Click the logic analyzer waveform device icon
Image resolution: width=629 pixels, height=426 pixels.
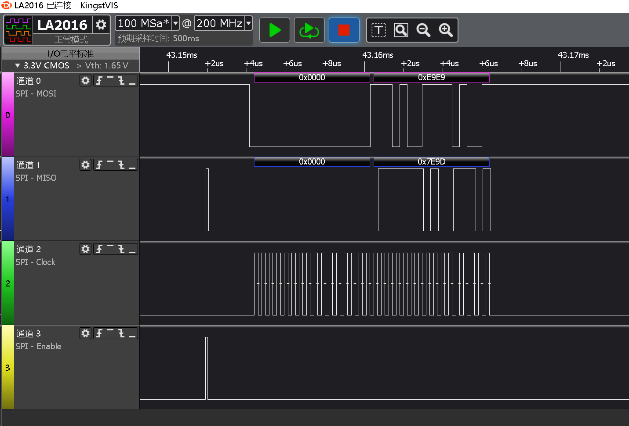[18, 30]
